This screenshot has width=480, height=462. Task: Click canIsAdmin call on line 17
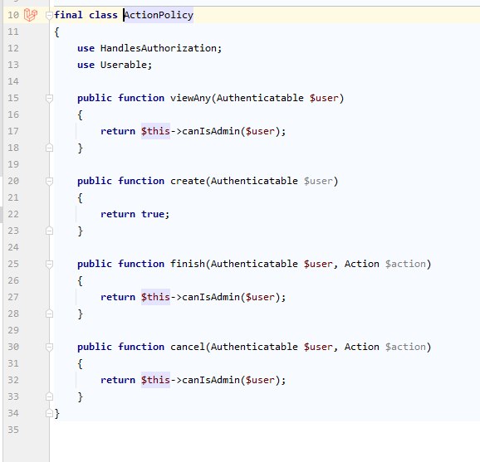point(211,131)
